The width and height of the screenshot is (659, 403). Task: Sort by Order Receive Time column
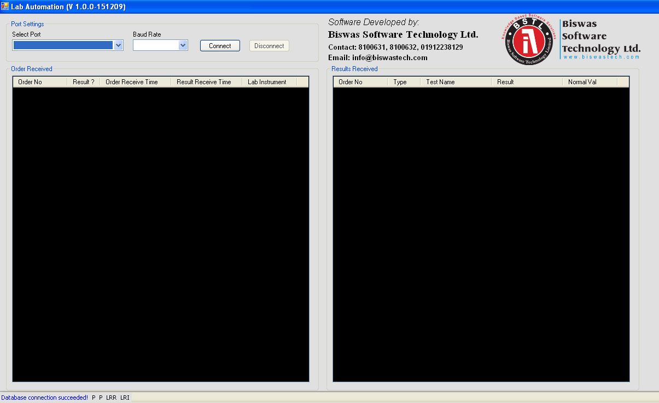point(136,82)
